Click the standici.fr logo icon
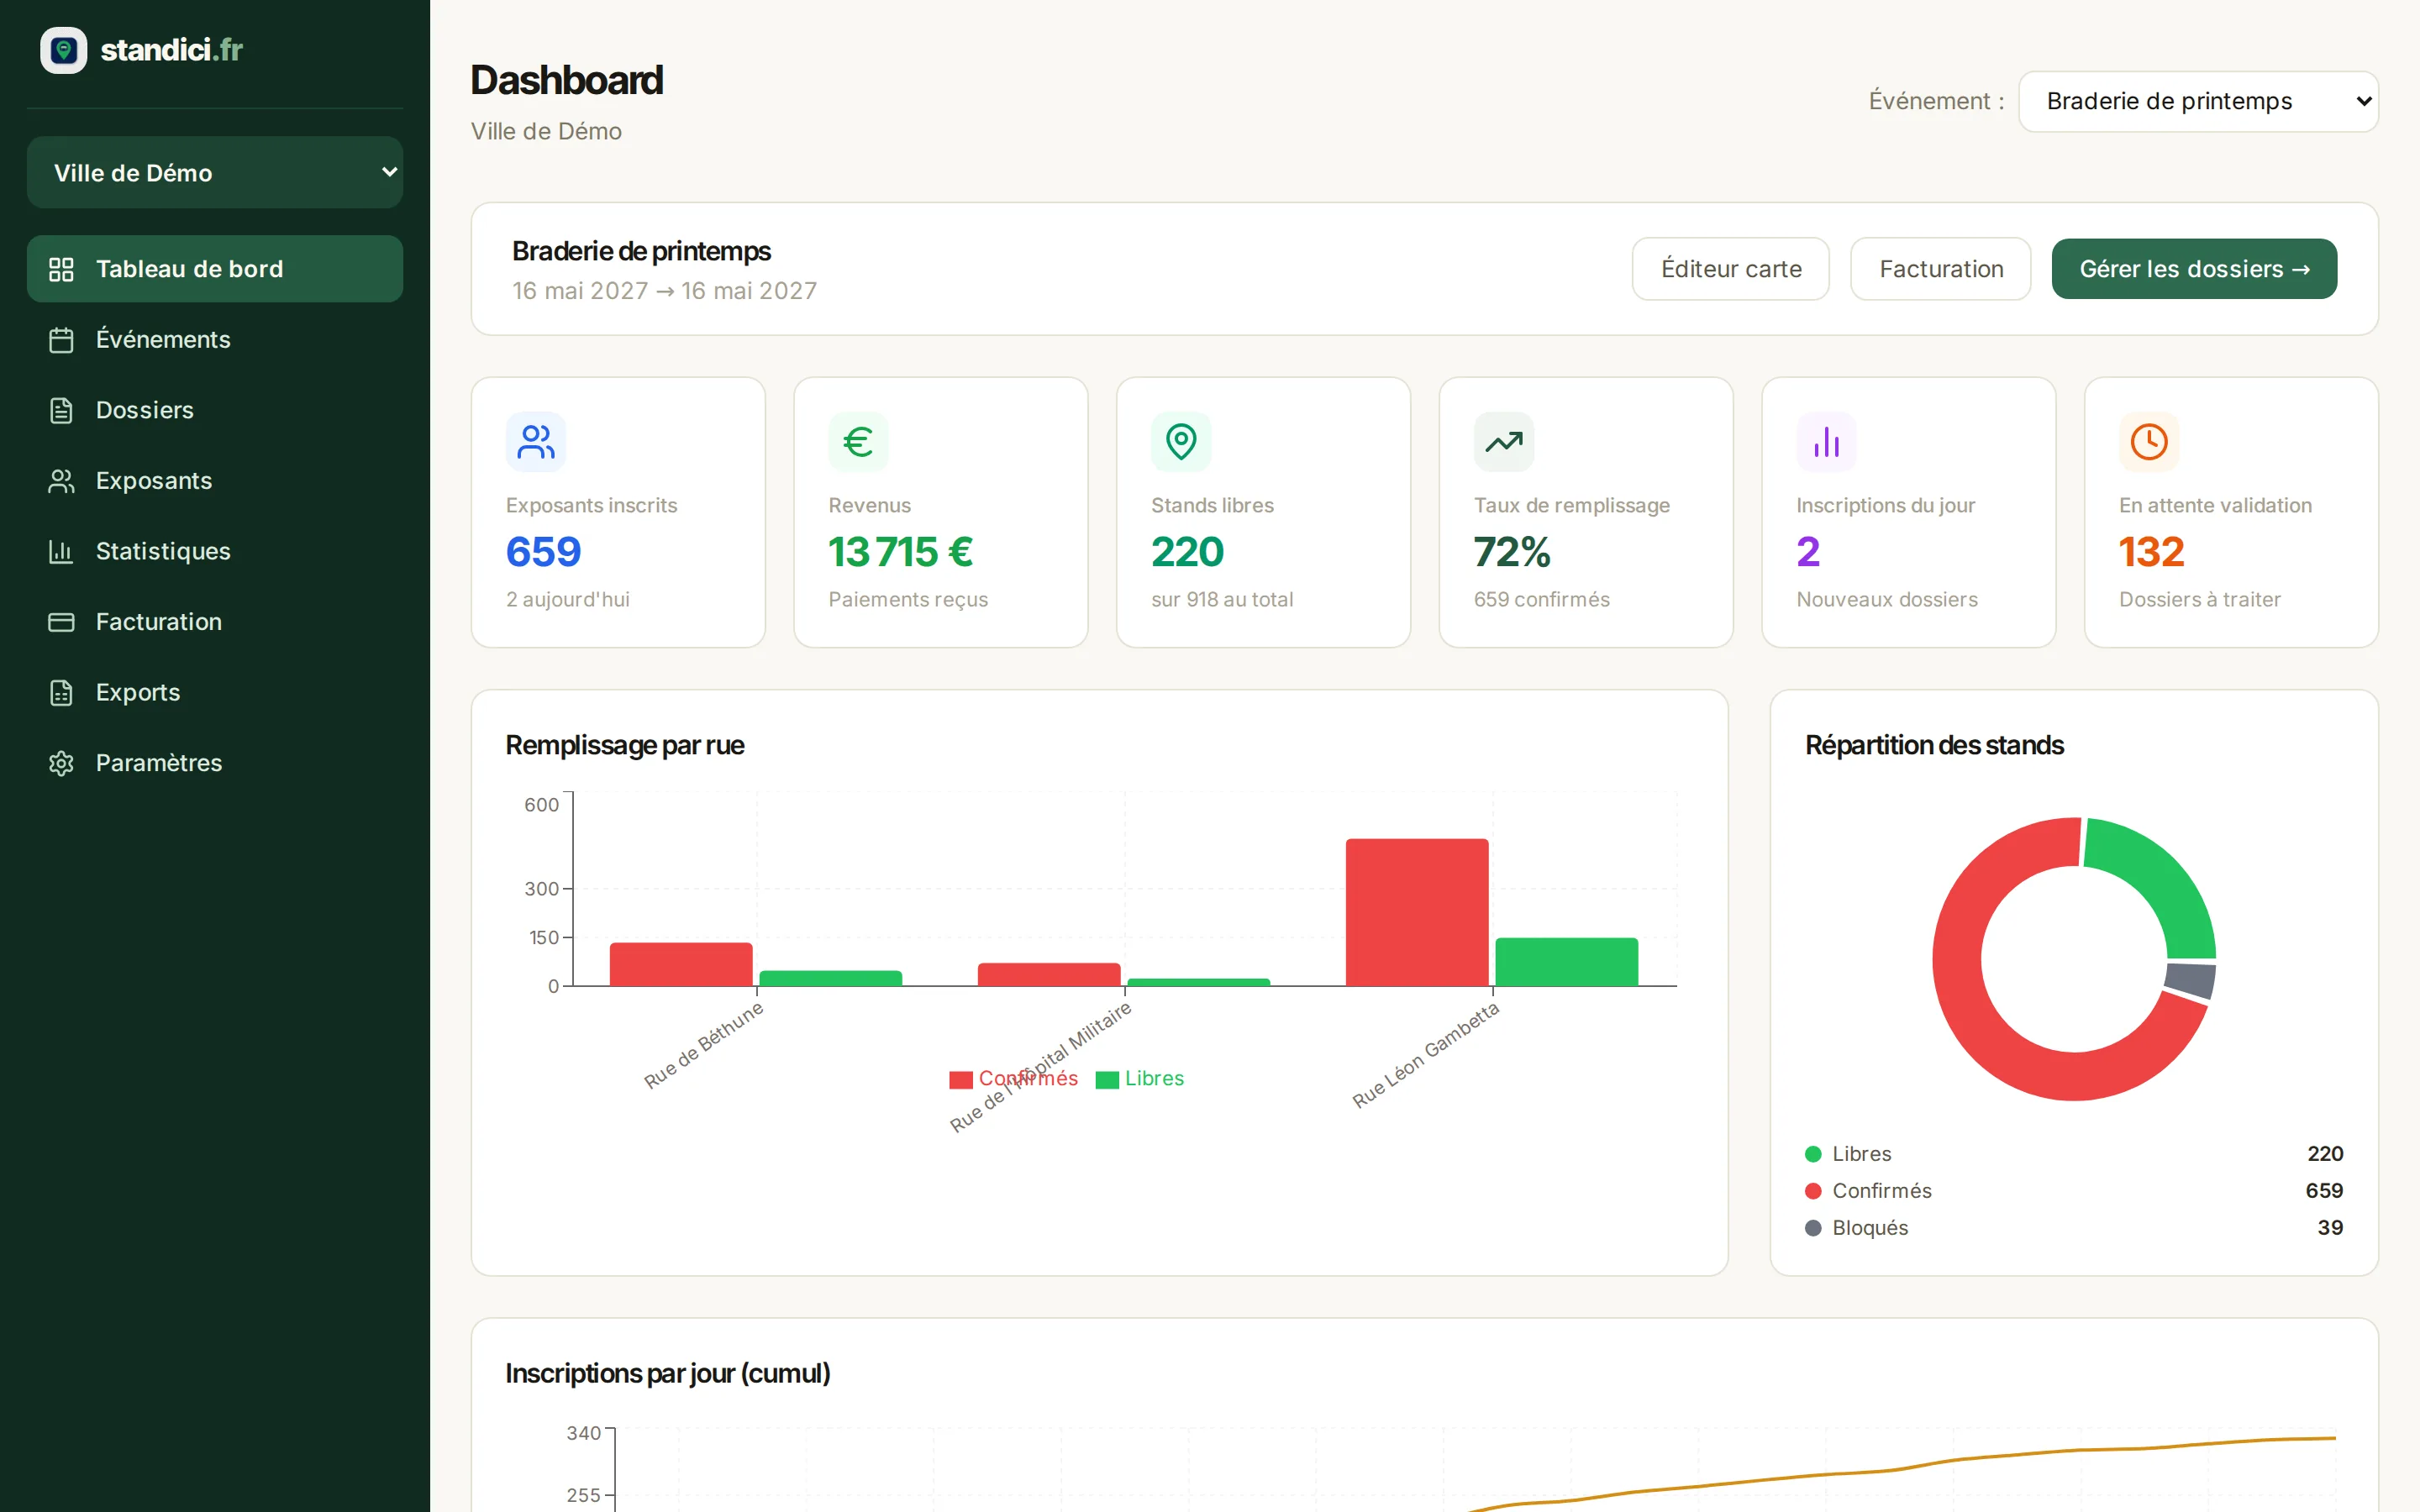2420x1512 pixels. [x=63, y=50]
